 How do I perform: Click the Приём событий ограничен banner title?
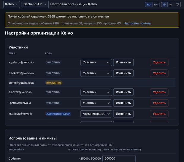[x=58, y=17]
